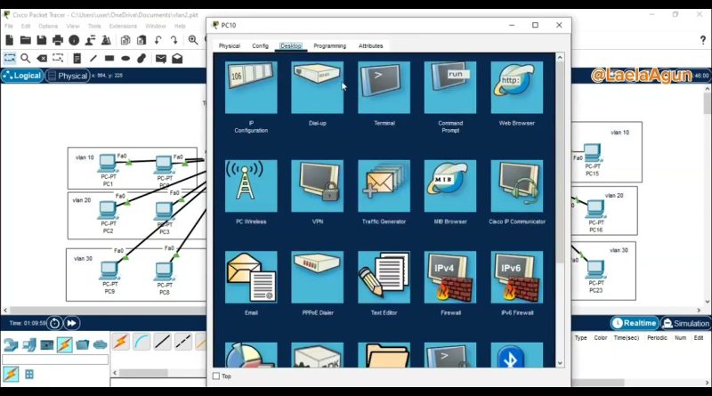Open the Programming tab in PC10
This screenshot has width=712, height=396.
click(x=329, y=46)
